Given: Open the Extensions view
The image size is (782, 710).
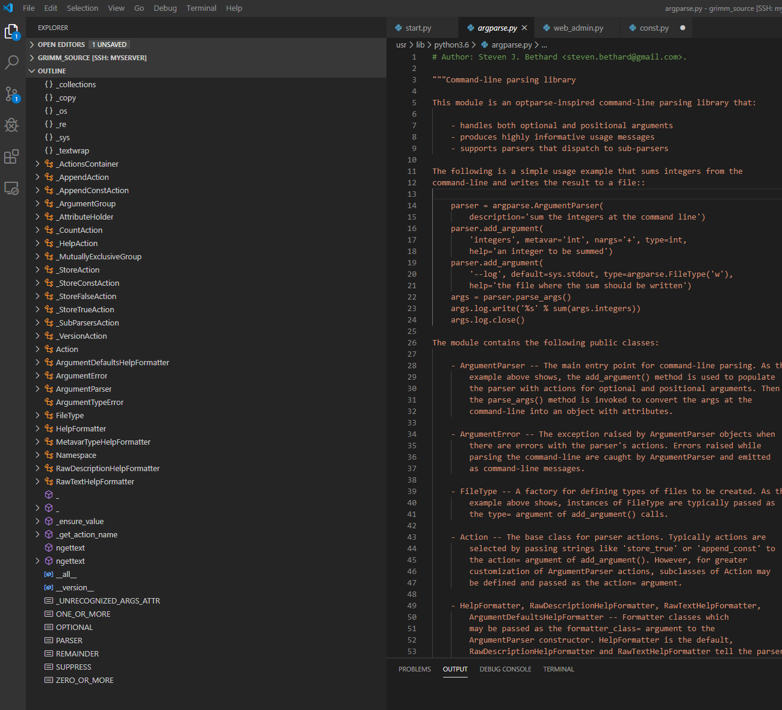Looking at the screenshot, I should coord(12,156).
